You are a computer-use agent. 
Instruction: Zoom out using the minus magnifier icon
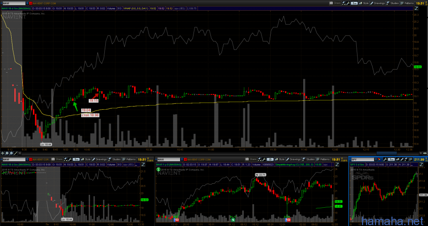[11, 153]
